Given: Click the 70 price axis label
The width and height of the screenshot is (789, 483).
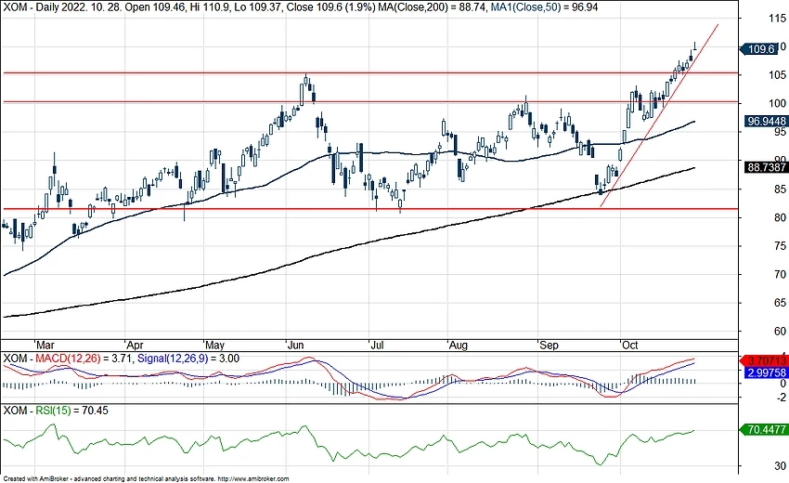Looking at the screenshot, I should tap(780, 275).
